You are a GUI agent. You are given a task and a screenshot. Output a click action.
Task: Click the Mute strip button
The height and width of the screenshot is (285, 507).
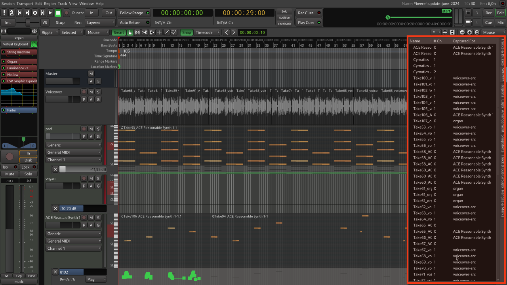10,174
